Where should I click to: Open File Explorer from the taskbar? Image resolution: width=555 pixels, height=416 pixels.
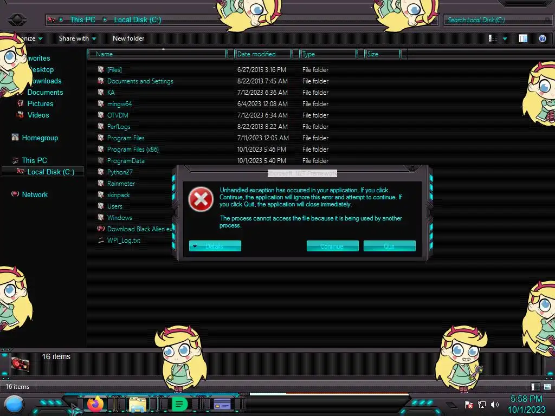(x=137, y=404)
